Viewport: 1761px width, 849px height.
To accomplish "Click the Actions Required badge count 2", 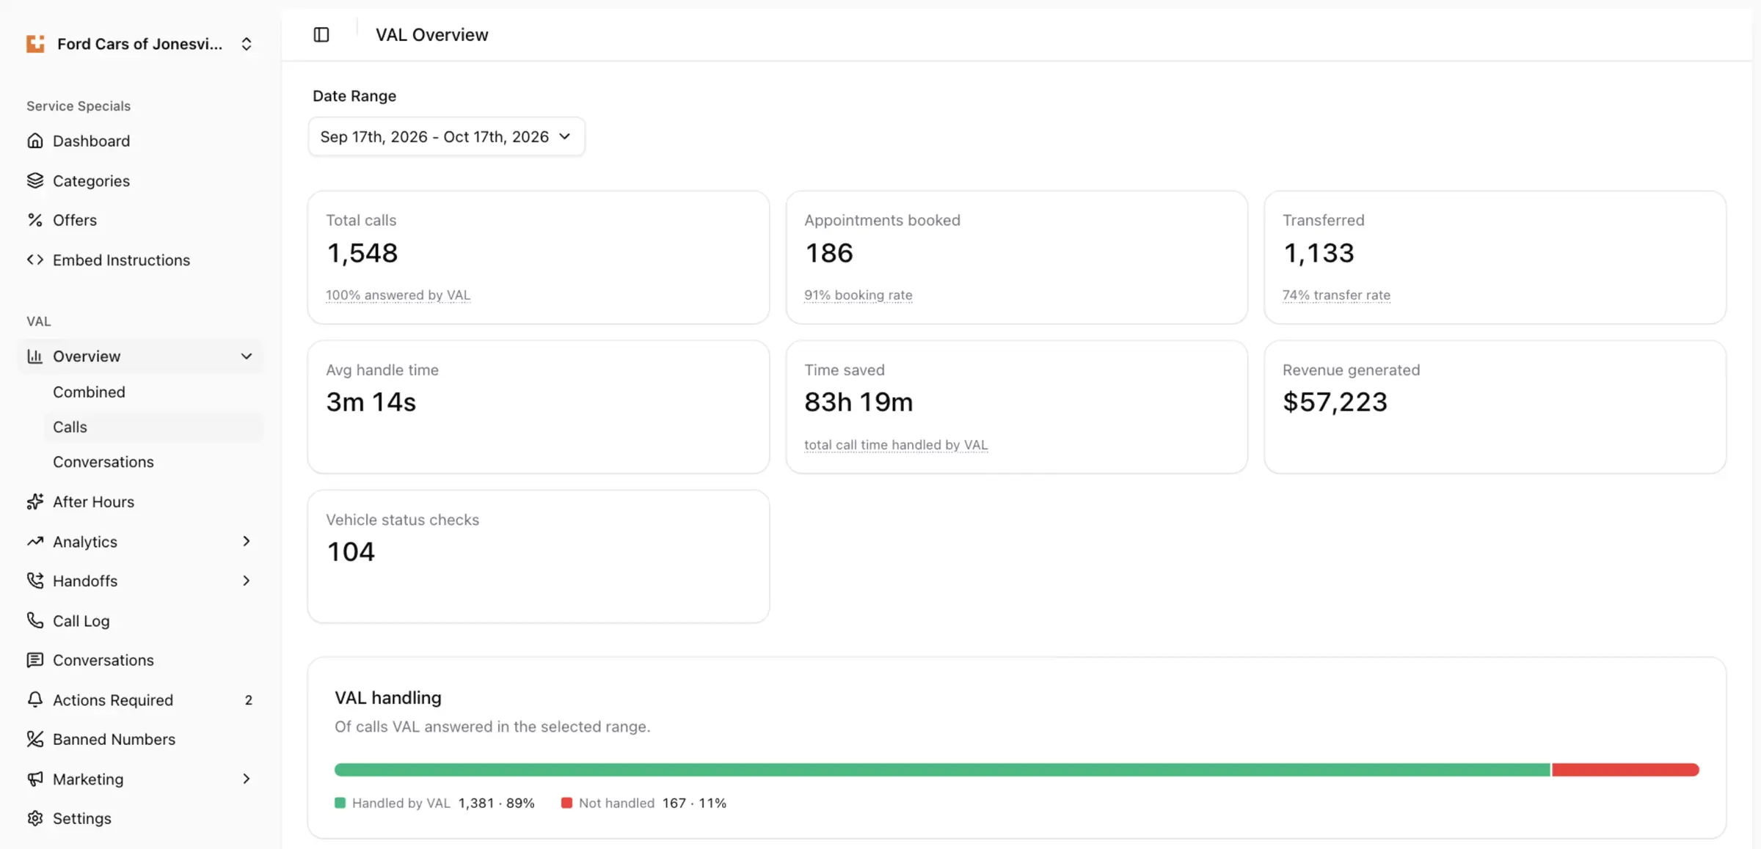I will pos(249,700).
